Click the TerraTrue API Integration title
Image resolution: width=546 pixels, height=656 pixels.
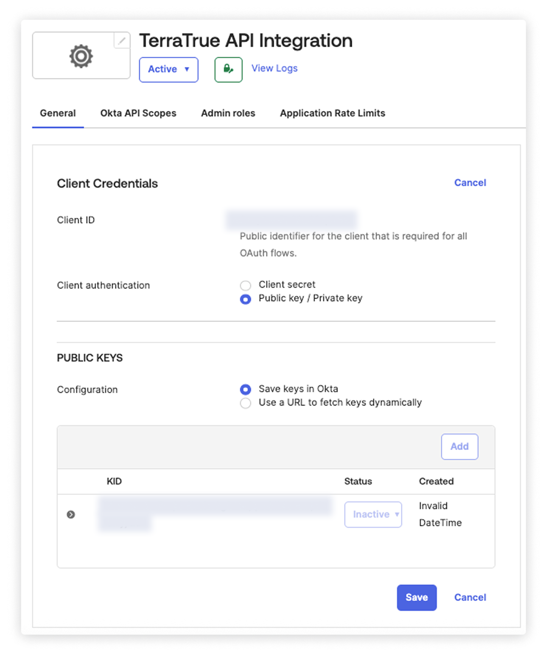[246, 41]
